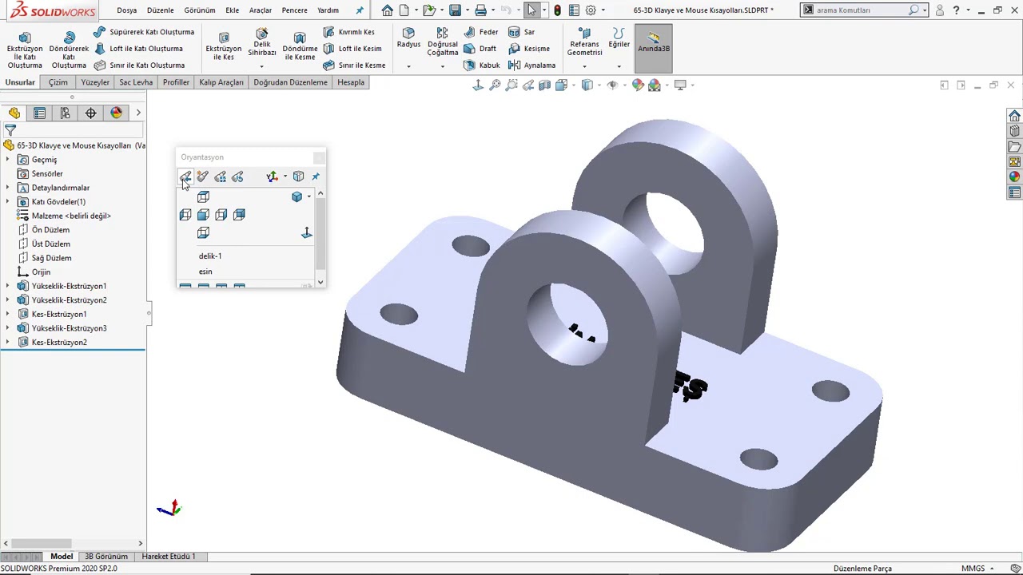Open the Araçlar menu
Screen dimensions: 1023x575
tap(261, 10)
